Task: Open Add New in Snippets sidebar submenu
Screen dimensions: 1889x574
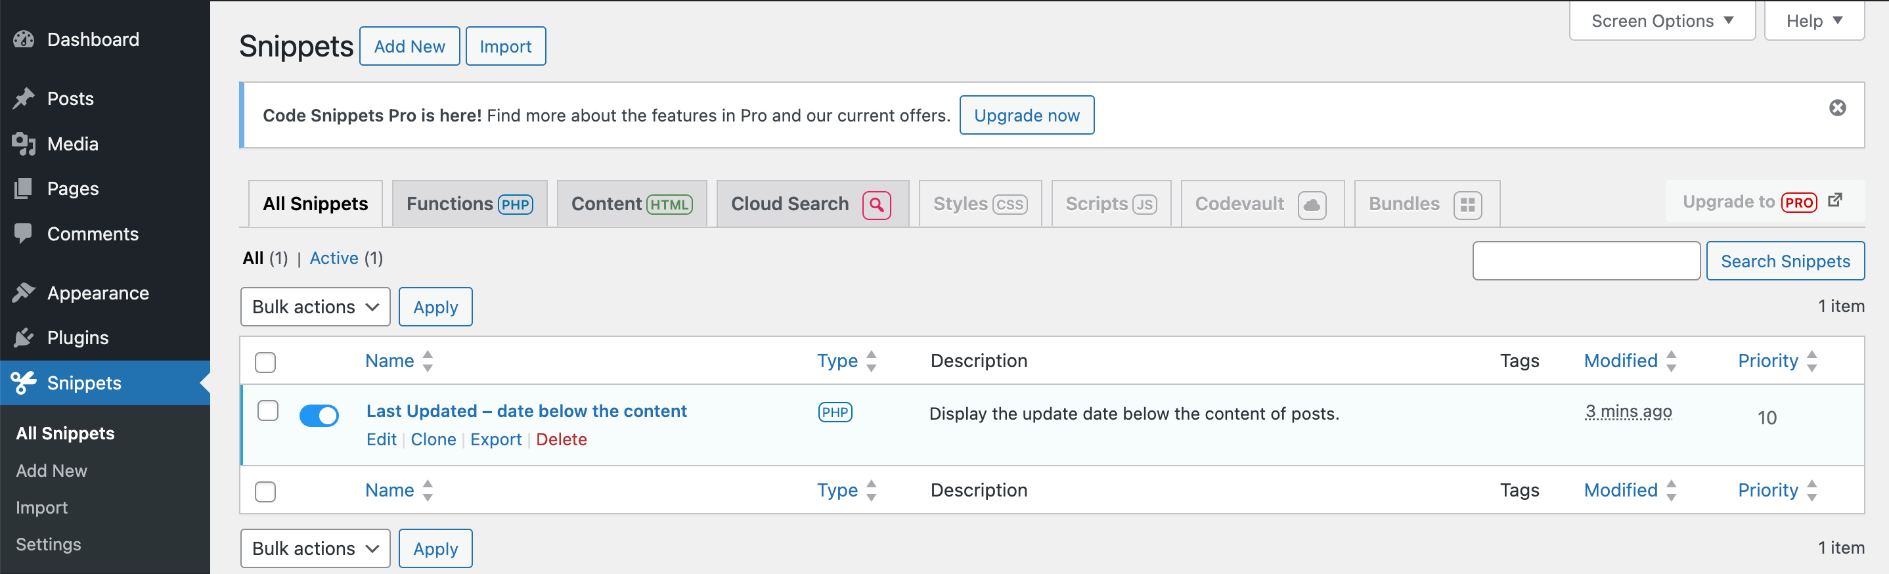Action: click(x=51, y=471)
